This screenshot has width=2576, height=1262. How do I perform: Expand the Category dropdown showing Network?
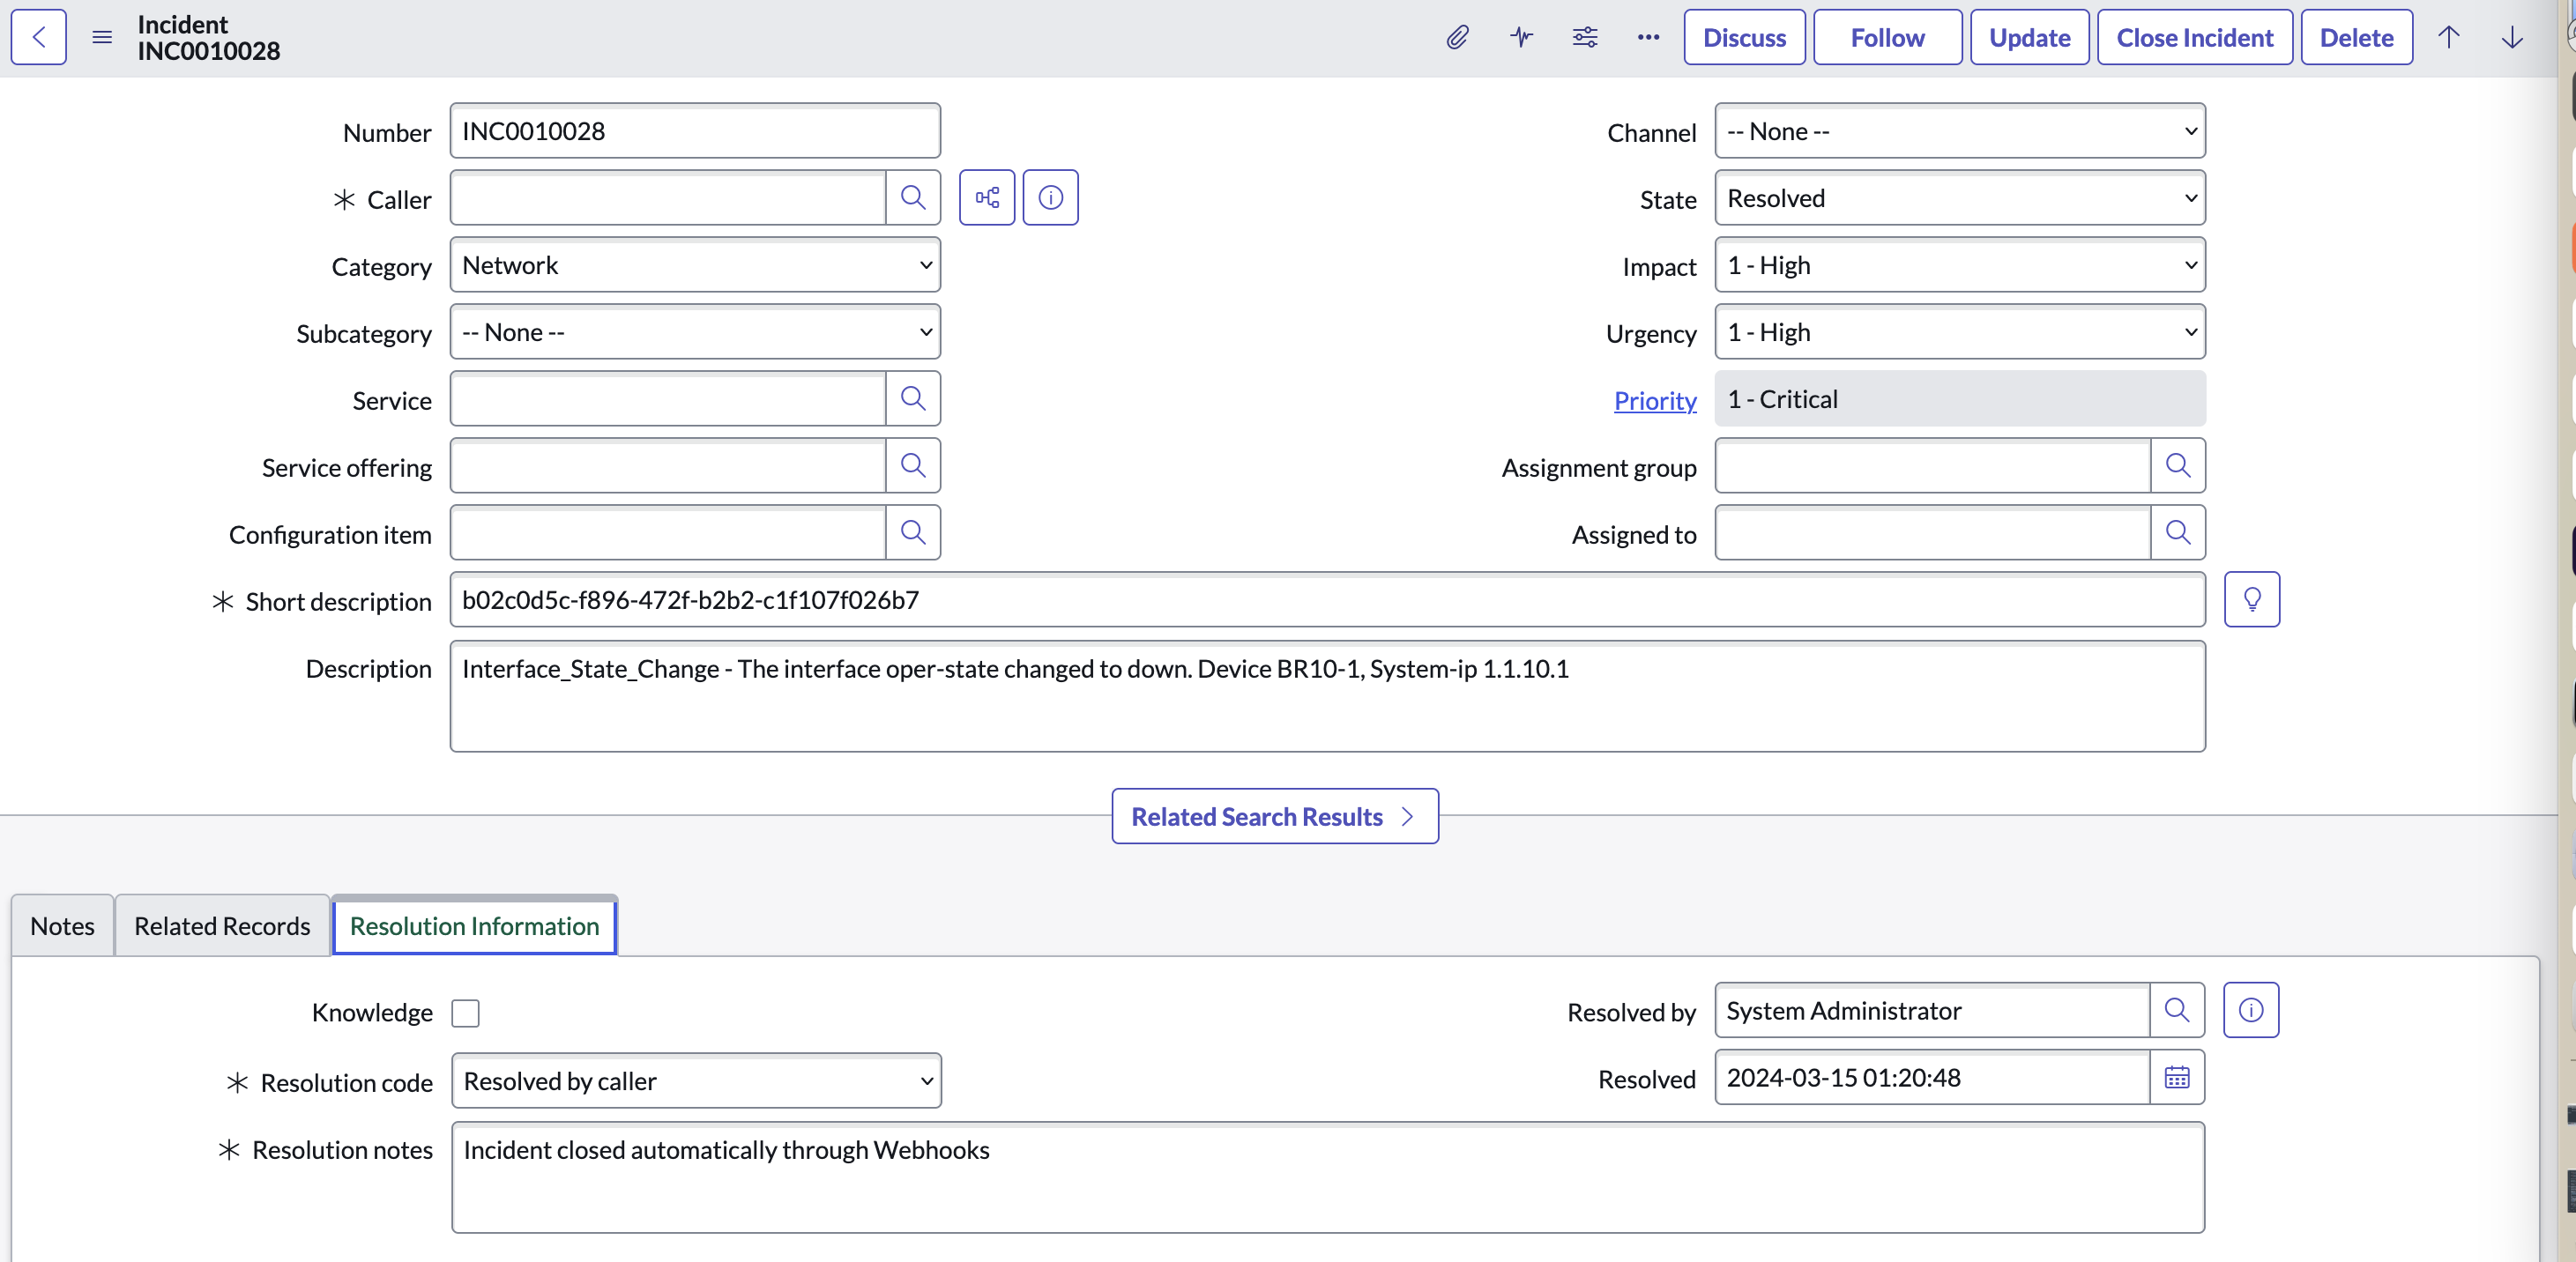pos(695,265)
